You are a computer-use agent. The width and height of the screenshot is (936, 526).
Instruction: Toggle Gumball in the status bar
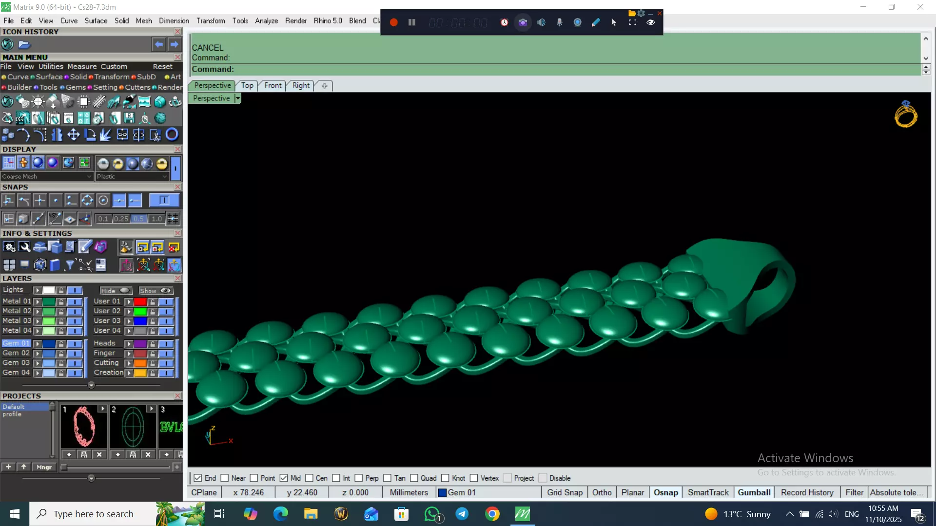[754, 493]
